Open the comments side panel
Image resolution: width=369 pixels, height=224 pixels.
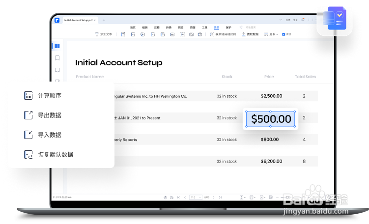point(57,70)
